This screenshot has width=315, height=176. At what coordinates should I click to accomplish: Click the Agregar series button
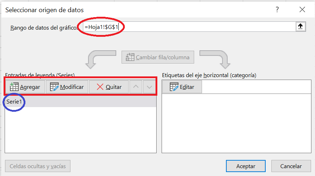(x=25, y=87)
